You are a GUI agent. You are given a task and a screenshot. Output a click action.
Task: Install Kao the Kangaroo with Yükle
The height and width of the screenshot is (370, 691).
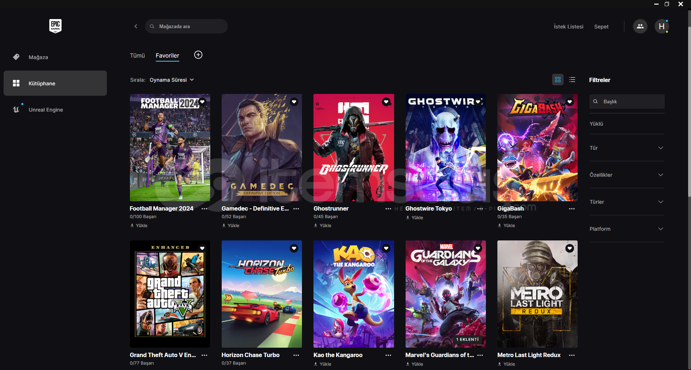[x=322, y=364]
